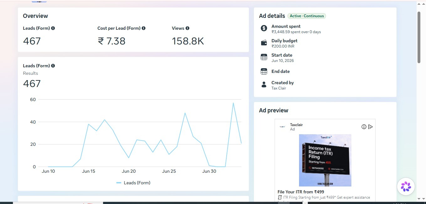Open the purple flower assistant button
This screenshot has width=426, height=204.
406,186
